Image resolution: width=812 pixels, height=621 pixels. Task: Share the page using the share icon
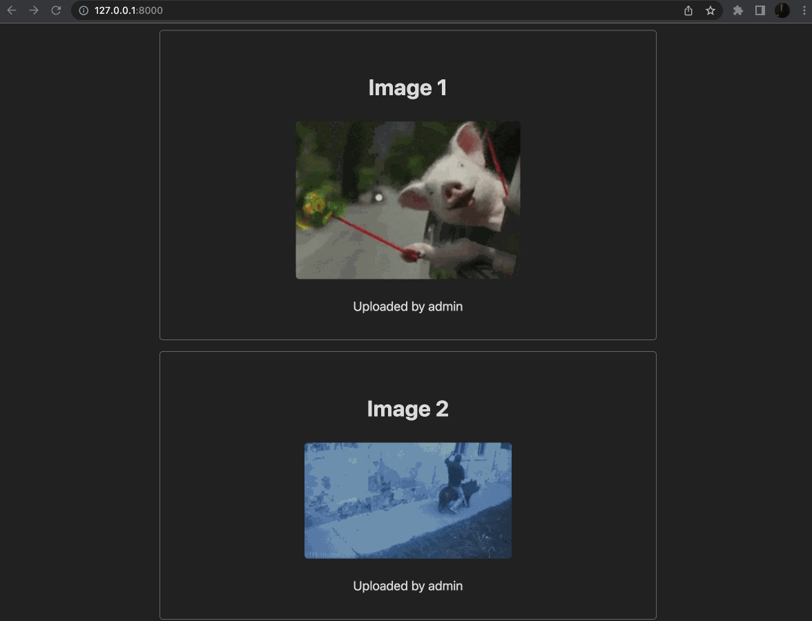tap(688, 10)
